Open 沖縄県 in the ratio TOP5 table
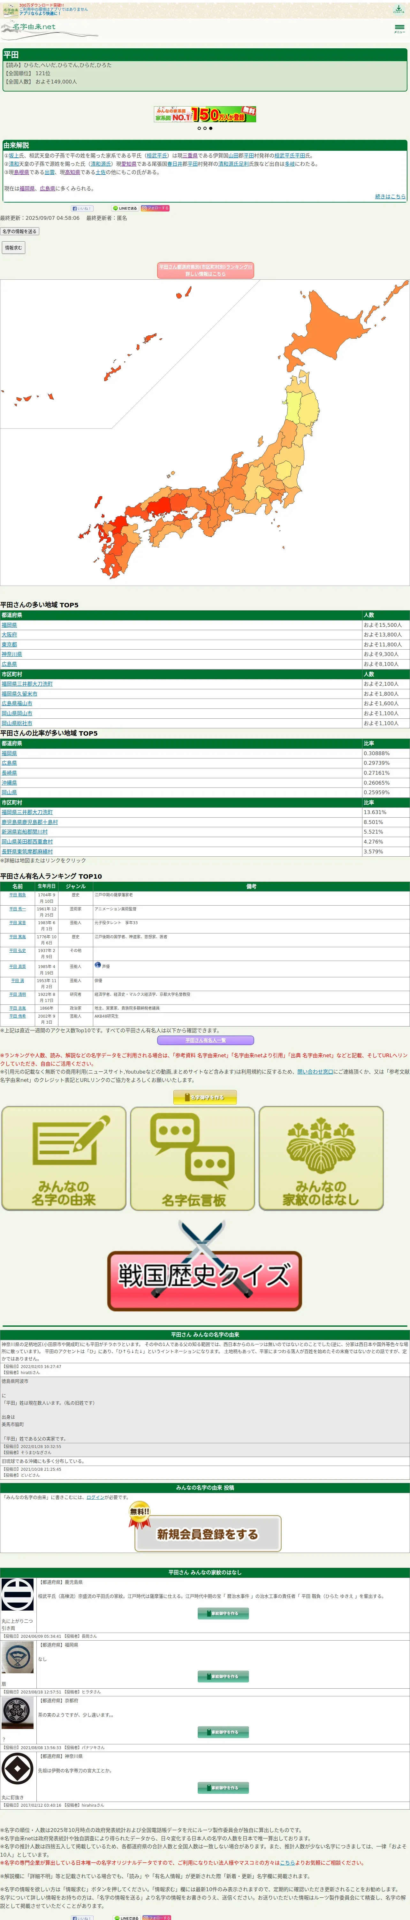This screenshot has height=1920, width=410. coord(9,783)
